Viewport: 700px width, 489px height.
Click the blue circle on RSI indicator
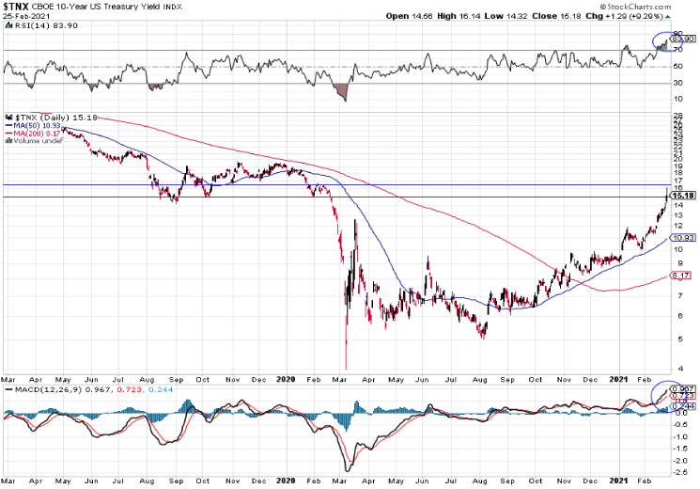(665, 40)
